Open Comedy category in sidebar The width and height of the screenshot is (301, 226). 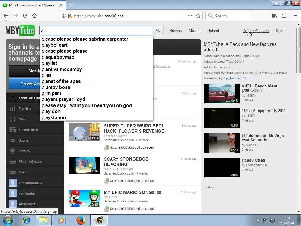point(35,151)
